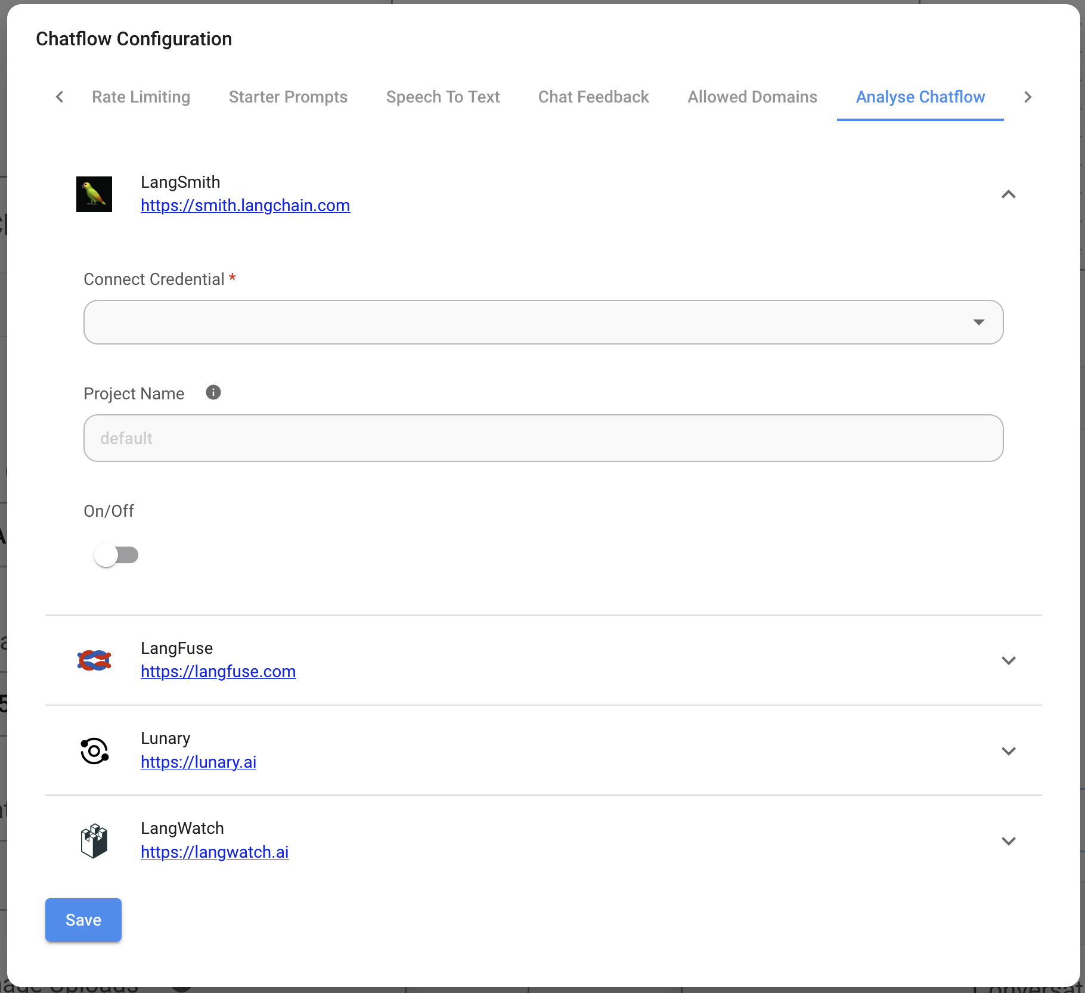Viewport: 1085px width, 993px height.
Task: Select the Speech To Text tab
Action: pos(443,97)
